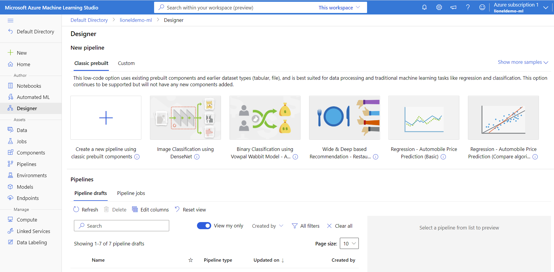Expand the Page size selector
554x272 pixels.
(349, 243)
